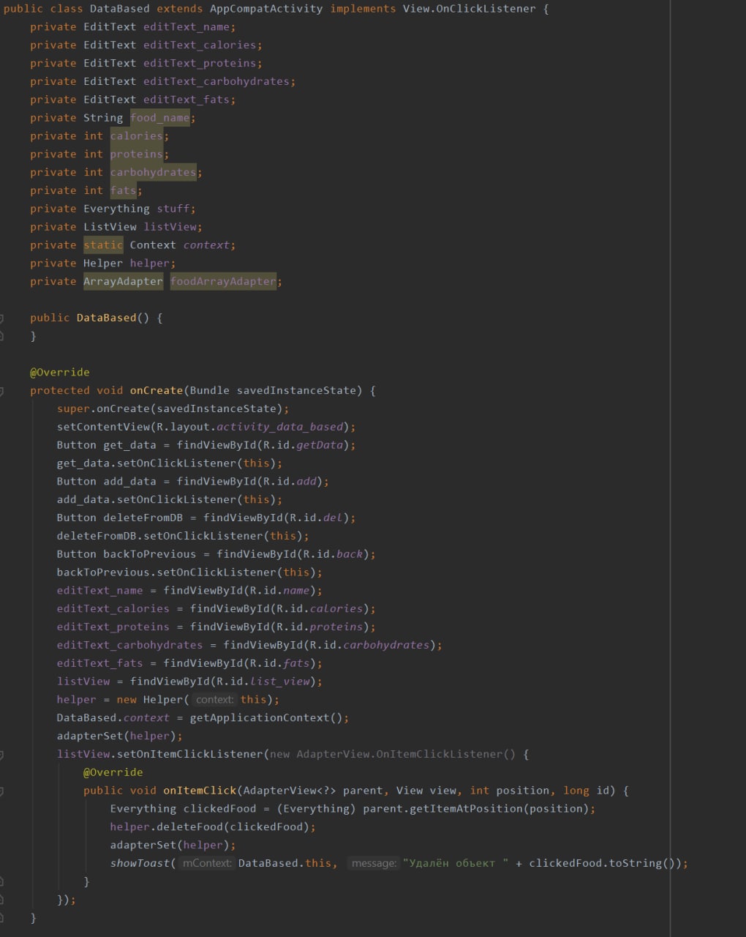Collapse the onItemClick method fold marker
Image resolution: width=746 pixels, height=937 pixels.
click(1, 791)
